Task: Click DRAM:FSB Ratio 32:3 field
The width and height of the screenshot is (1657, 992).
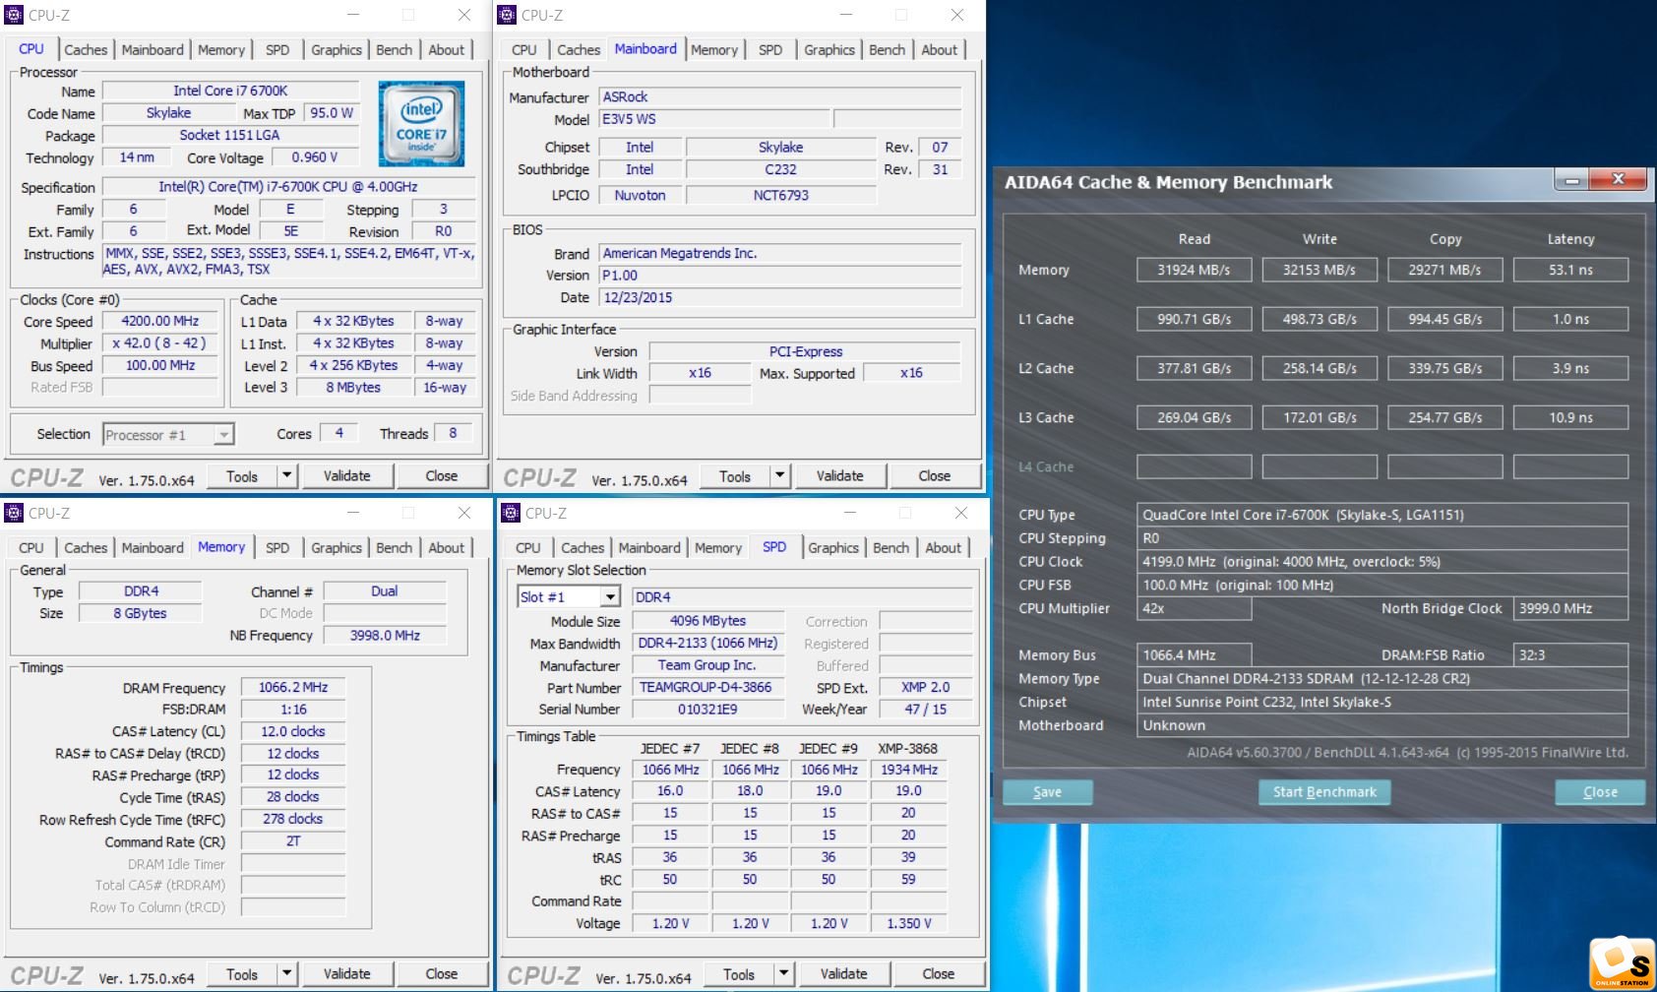Action: [x=1569, y=654]
